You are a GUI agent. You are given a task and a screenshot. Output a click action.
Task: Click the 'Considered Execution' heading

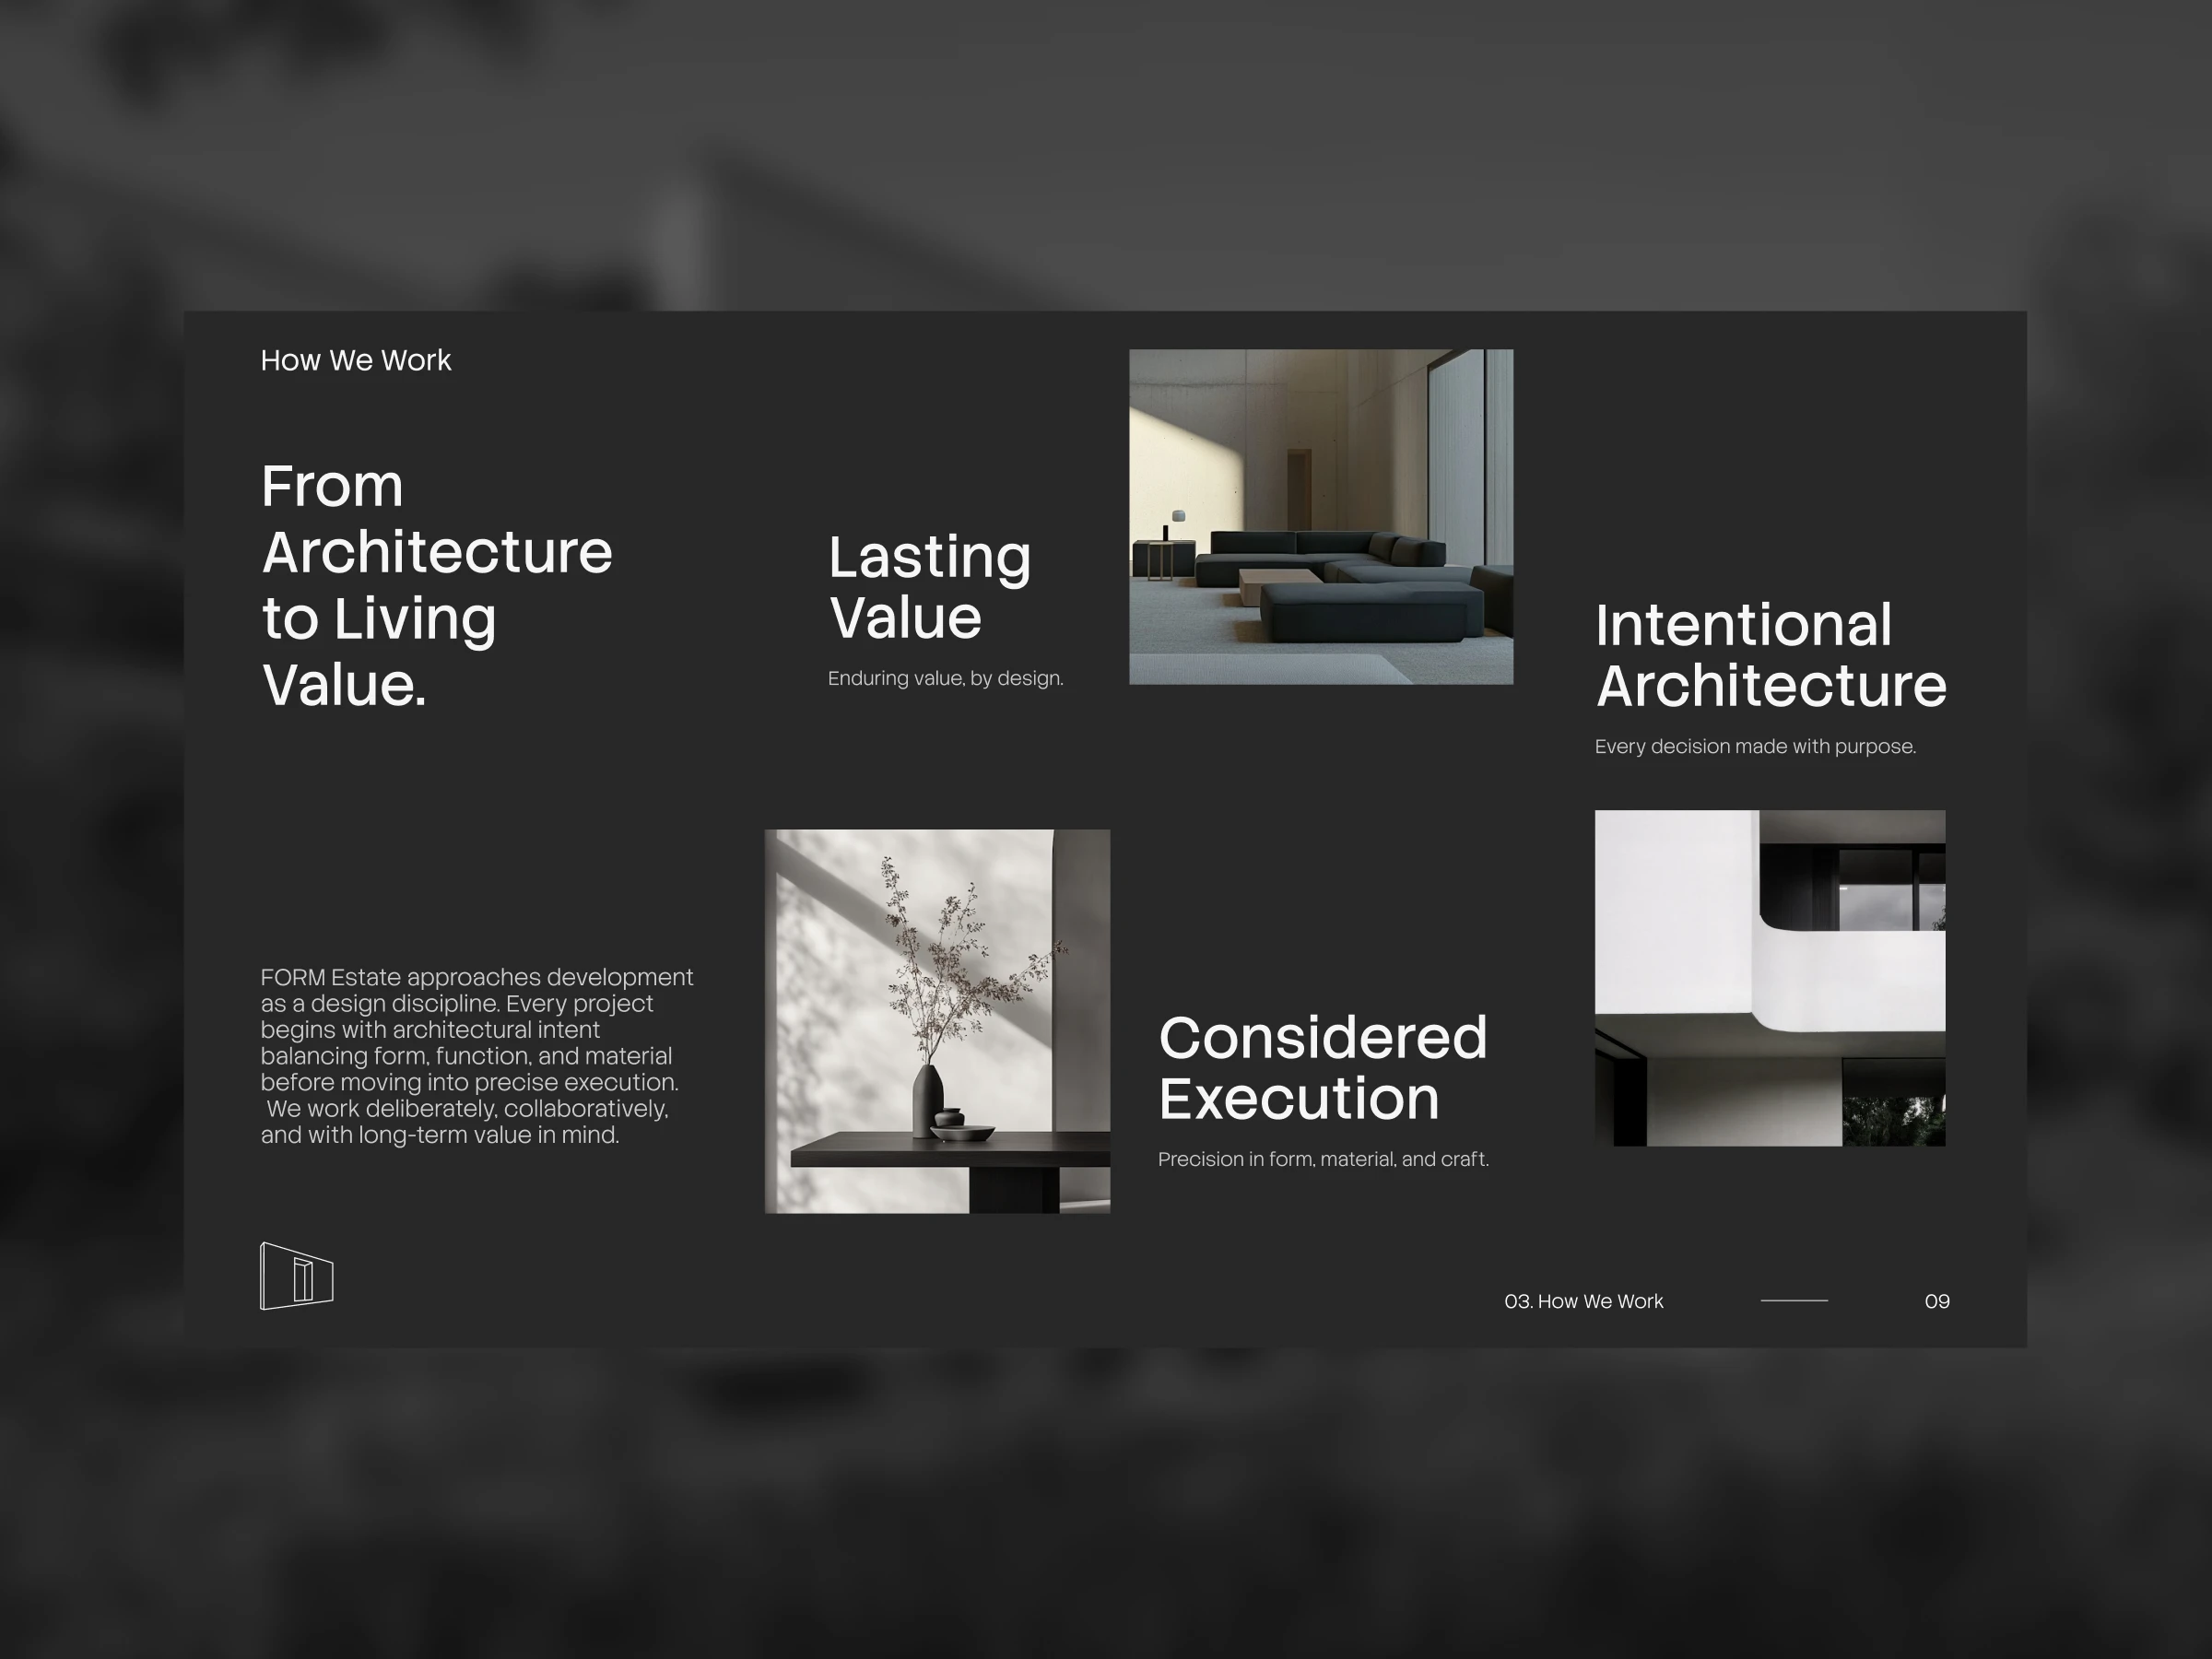click(x=1322, y=1067)
